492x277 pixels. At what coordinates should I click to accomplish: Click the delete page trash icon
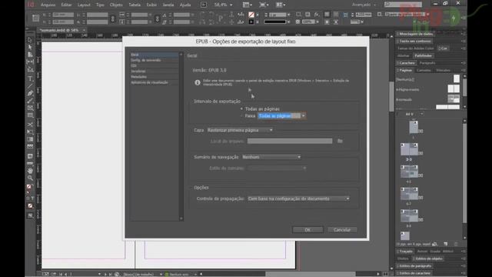[x=456, y=244]
